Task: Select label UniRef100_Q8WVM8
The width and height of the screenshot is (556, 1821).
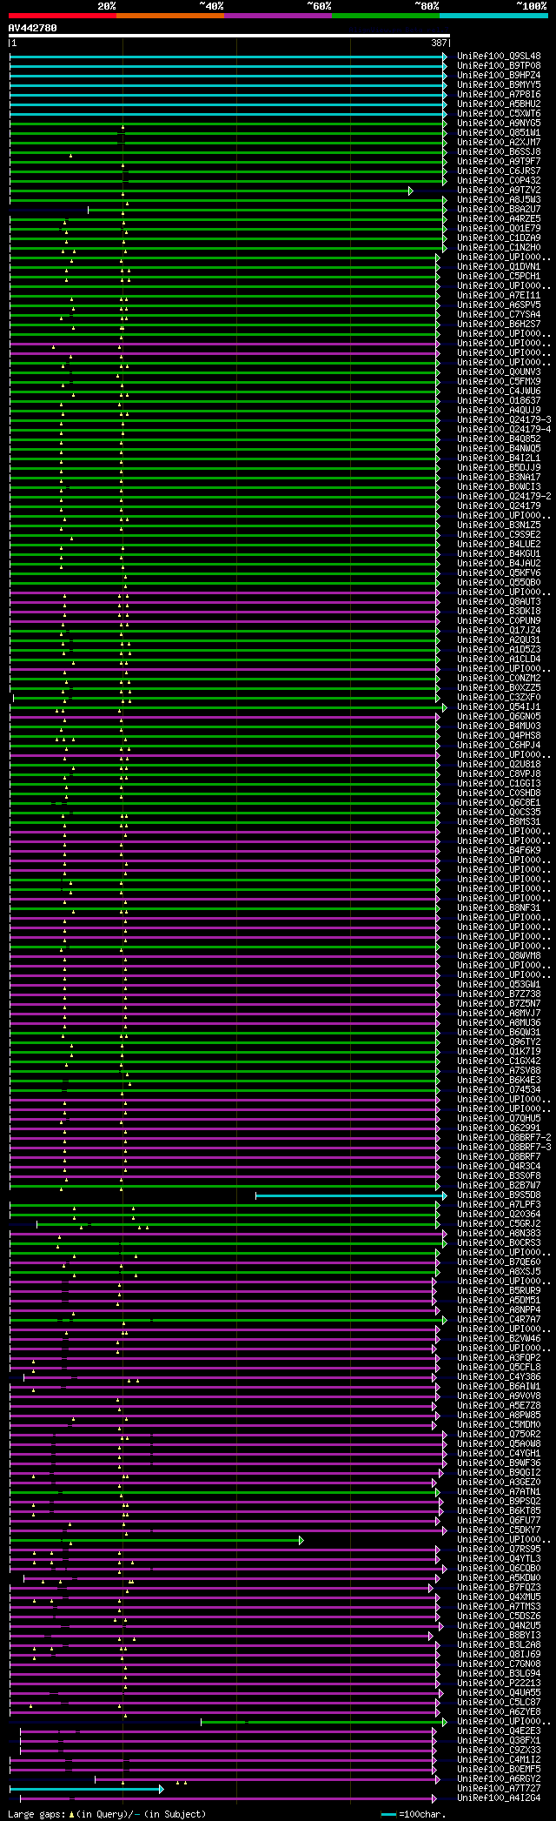Action: coord(499,956)
